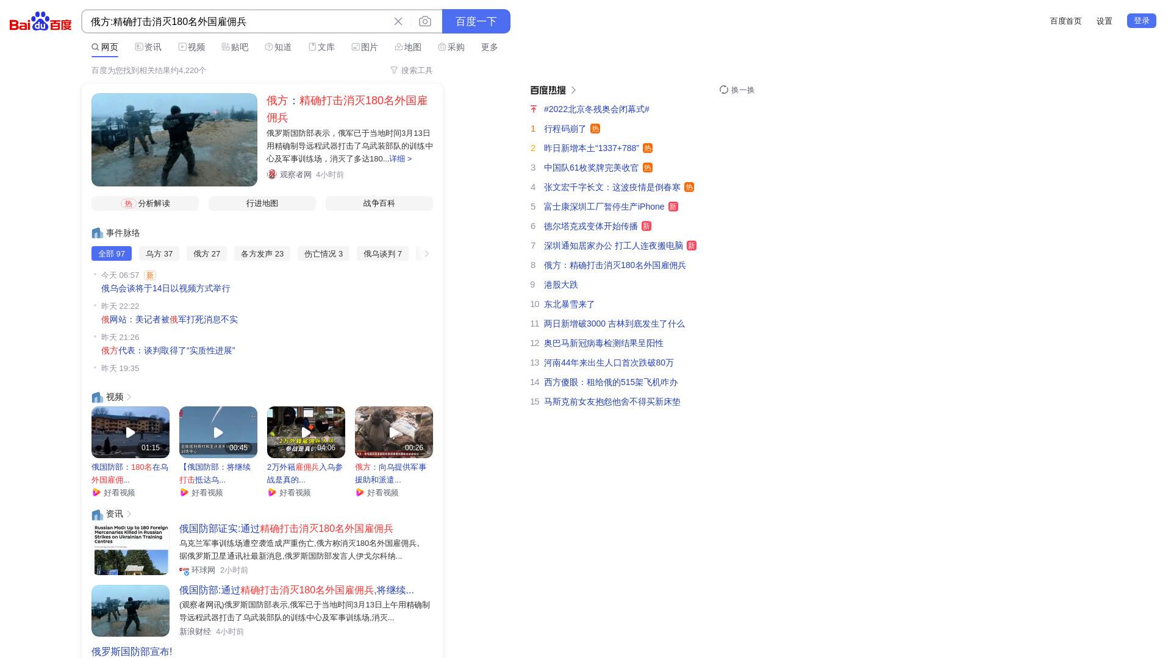Switch to 知道 tab
1171x658 pixels.
pos(278,47)
